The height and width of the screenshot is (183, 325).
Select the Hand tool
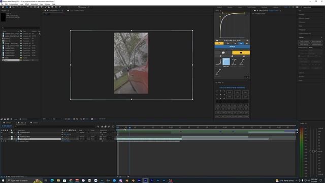pyautogui.click(x=10, y=7)
